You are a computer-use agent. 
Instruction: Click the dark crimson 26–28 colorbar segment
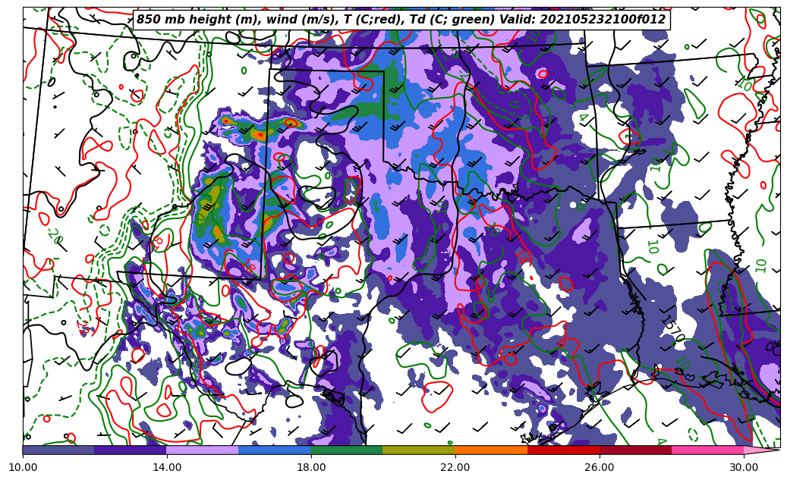pyautogui.click(x=635, y=450)
